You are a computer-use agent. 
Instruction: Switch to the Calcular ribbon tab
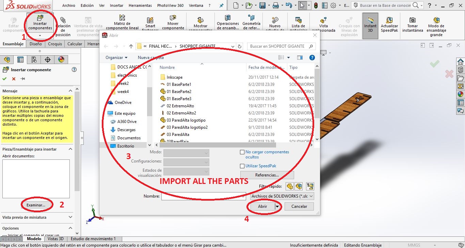coord(75,44)
